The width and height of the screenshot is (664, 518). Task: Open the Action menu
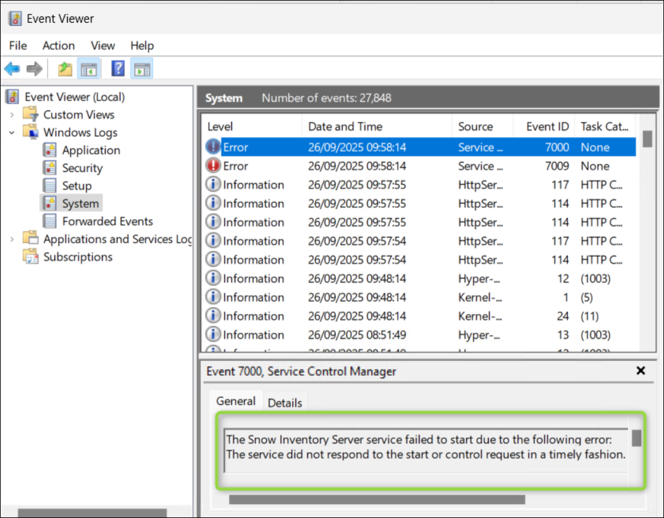pos(58,45)
